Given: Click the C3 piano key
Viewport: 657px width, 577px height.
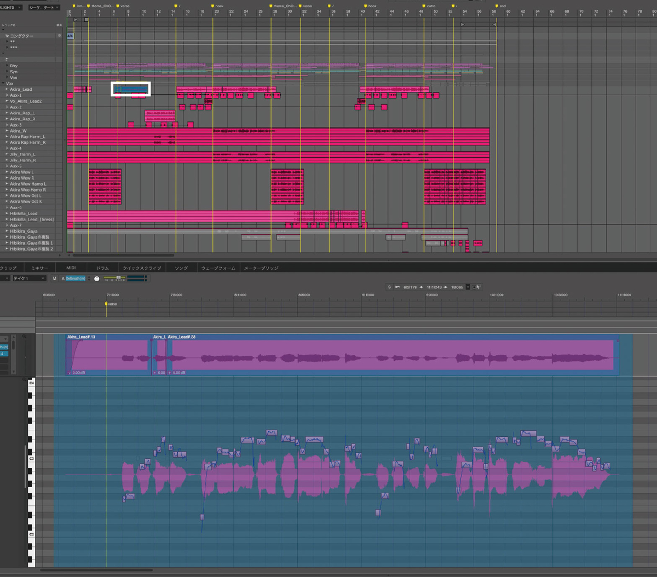Looking at the screenshot, I should coord(31,458).
